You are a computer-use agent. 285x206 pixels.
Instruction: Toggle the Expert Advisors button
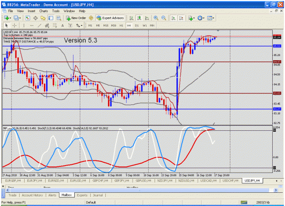[x=110, y=18]
